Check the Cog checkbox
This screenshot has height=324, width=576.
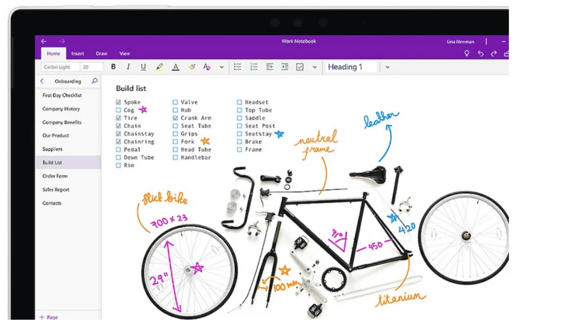pos(119,110)
